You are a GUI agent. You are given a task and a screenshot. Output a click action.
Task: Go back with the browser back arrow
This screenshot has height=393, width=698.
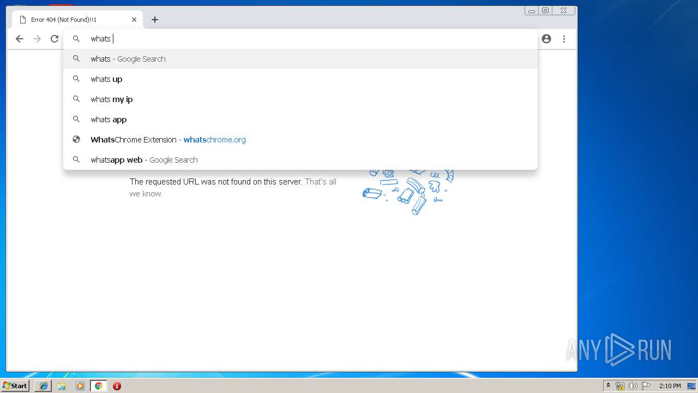point(20,39)
